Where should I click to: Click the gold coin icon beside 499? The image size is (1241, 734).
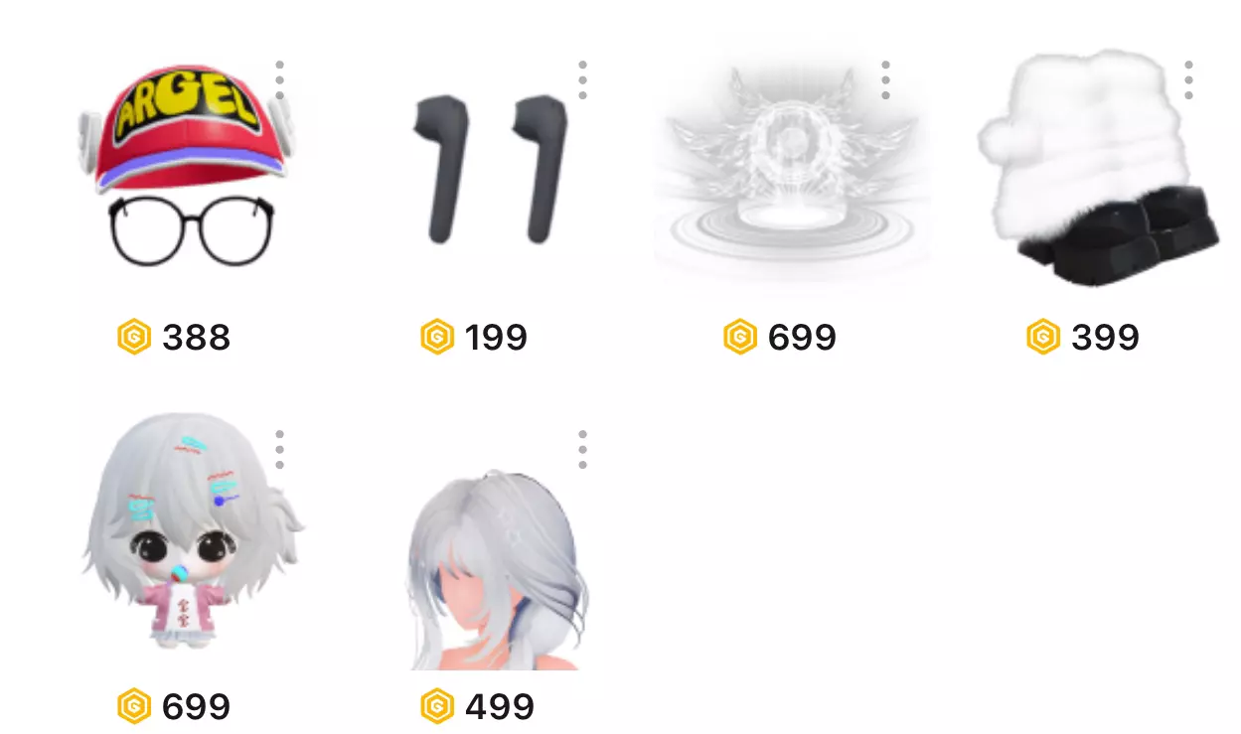pyautogui.click(x=437, y=706)
